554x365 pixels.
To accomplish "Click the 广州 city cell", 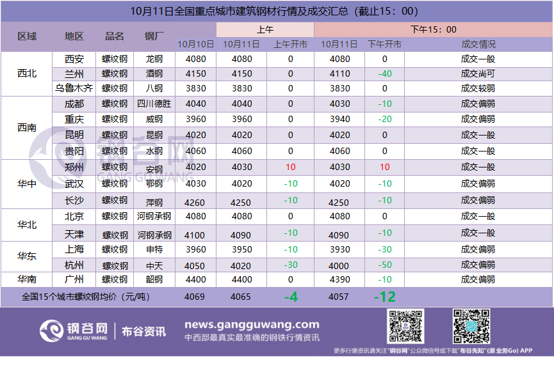I will point(74,279).
